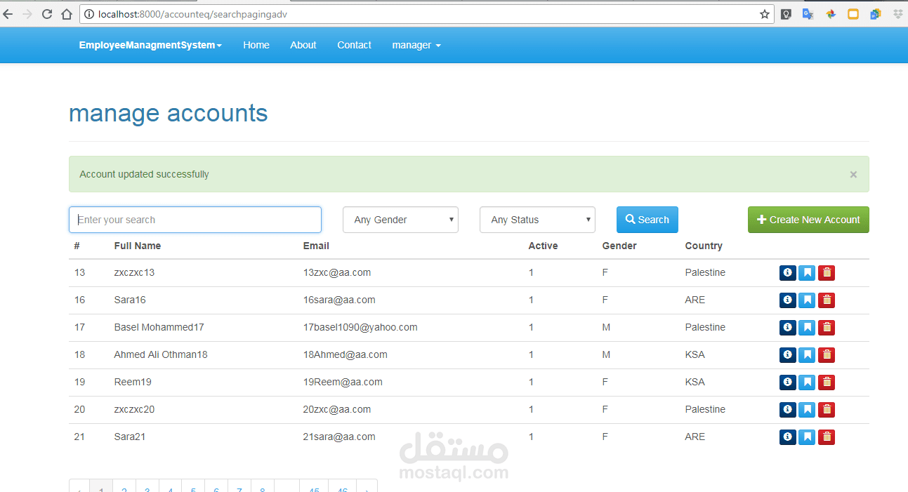This screenshot has width=908, height=492.
Task: Expand the Any Status dropdown
Action: [537, 220]
